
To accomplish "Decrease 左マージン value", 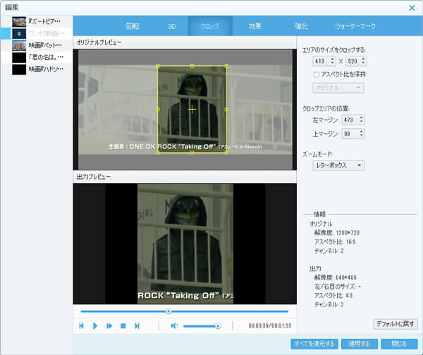I will coord(362,122).
